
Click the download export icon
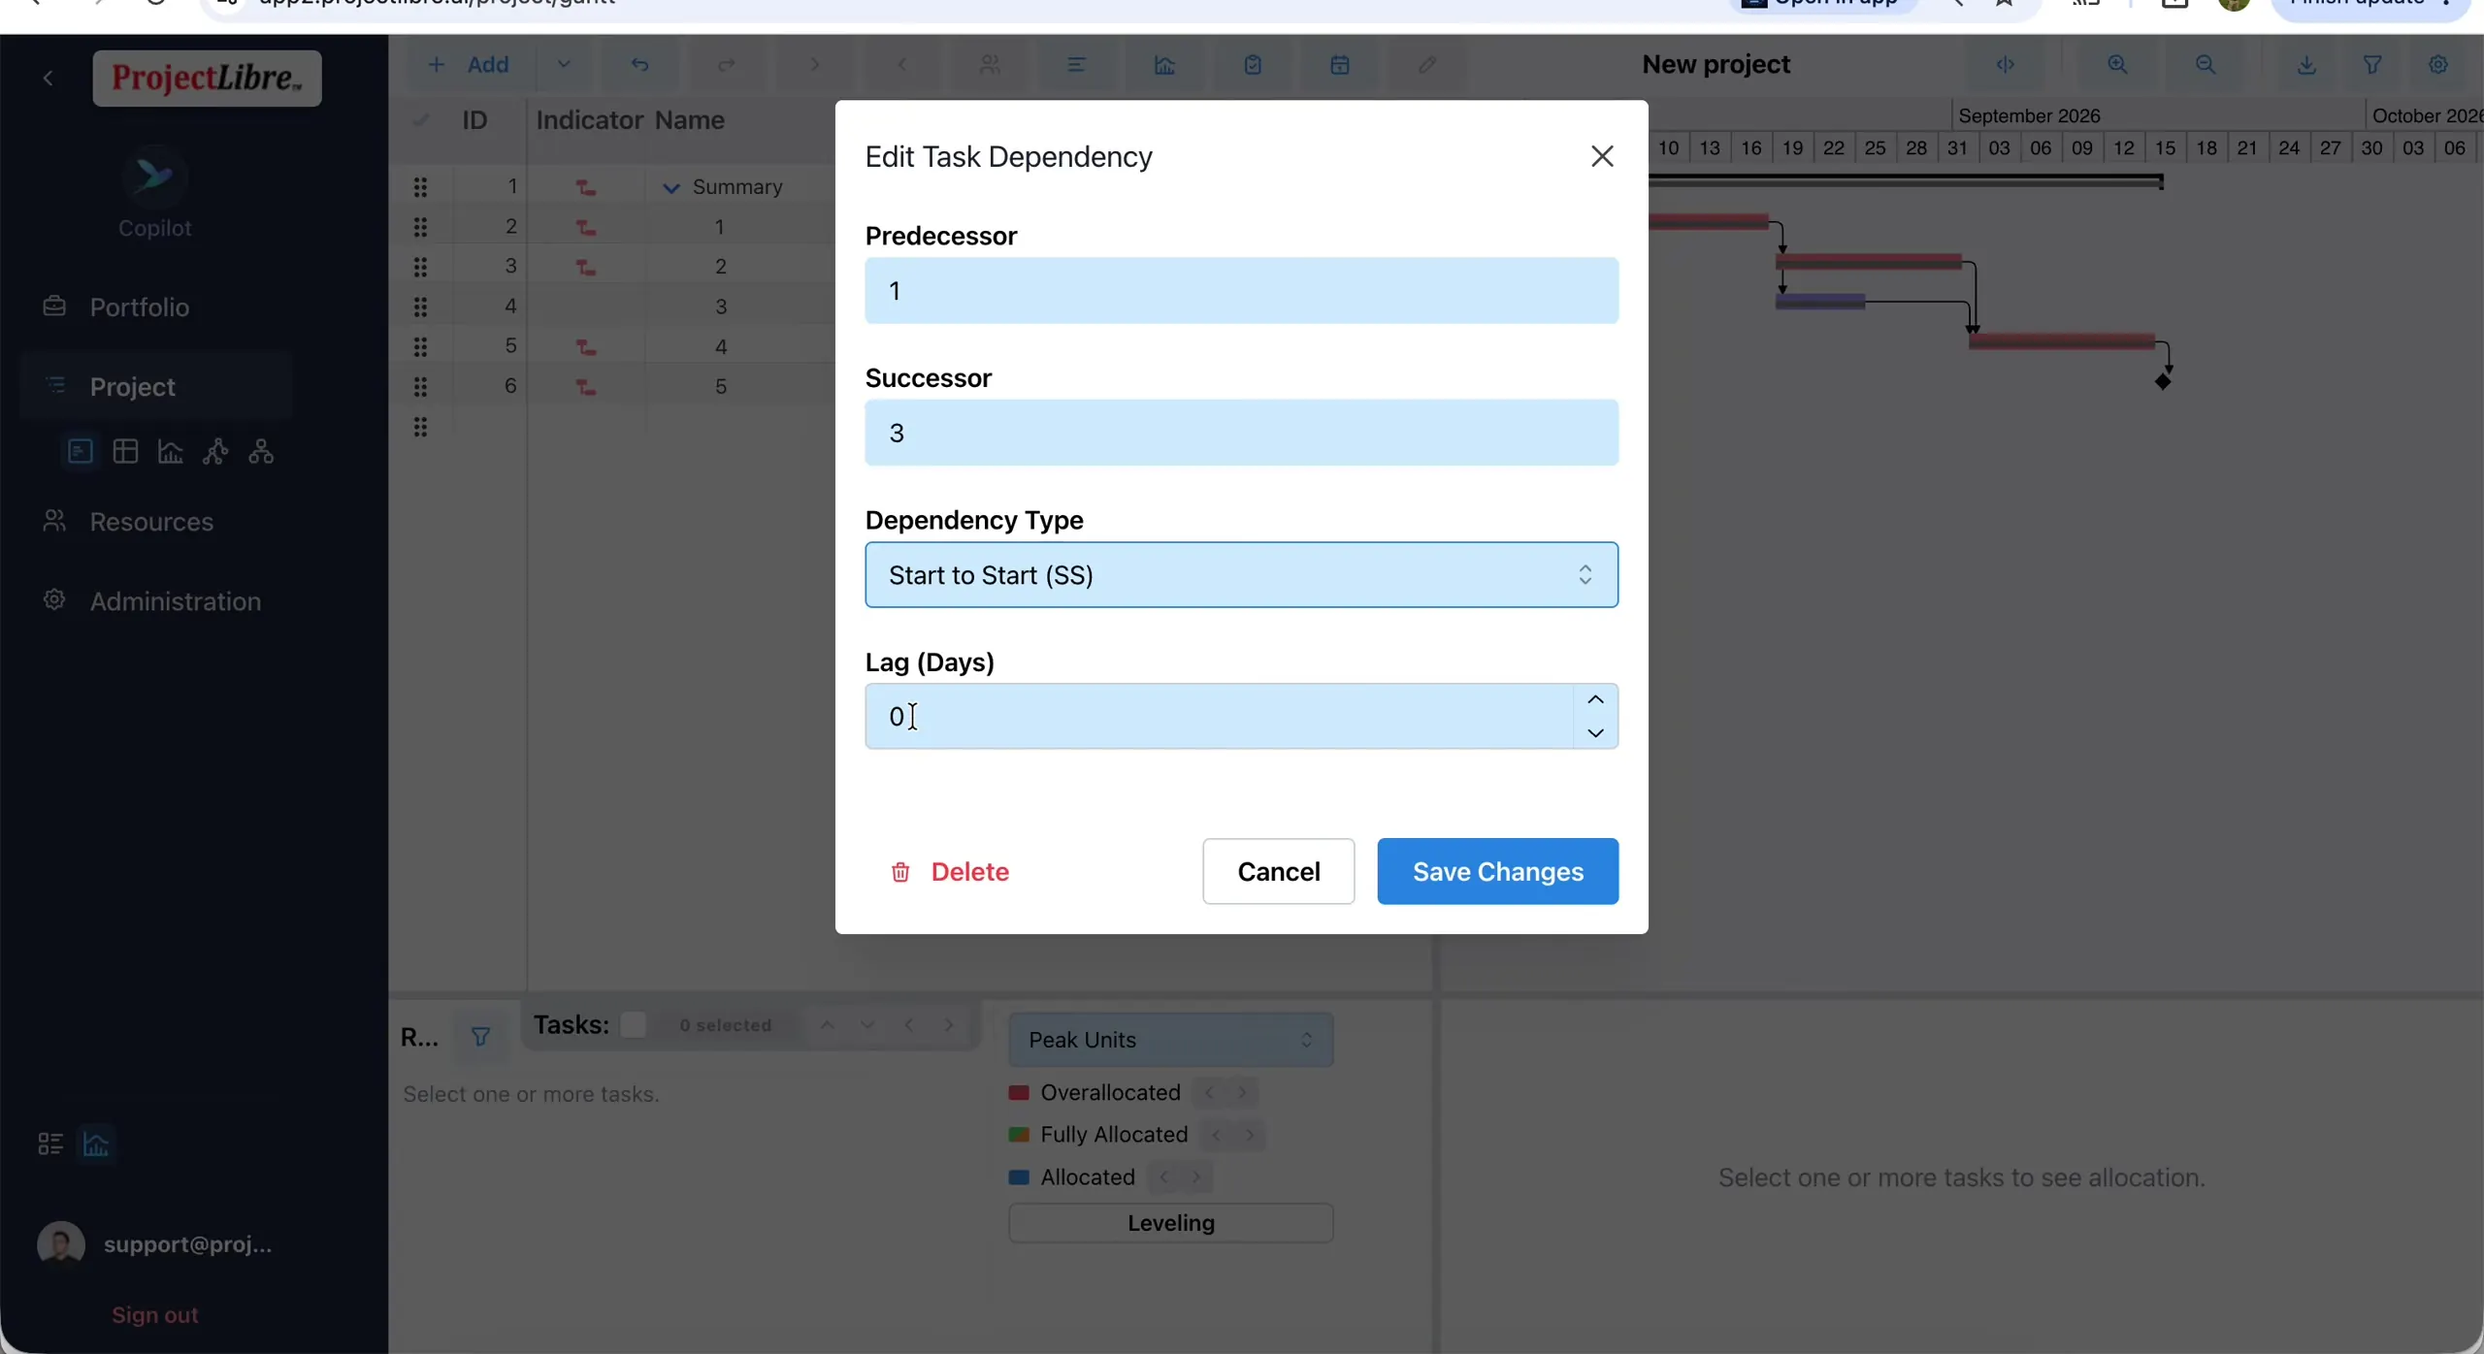tap(2306, 65)
